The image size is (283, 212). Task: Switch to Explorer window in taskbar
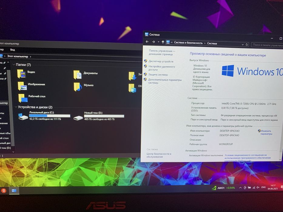[x=14, y=190]
